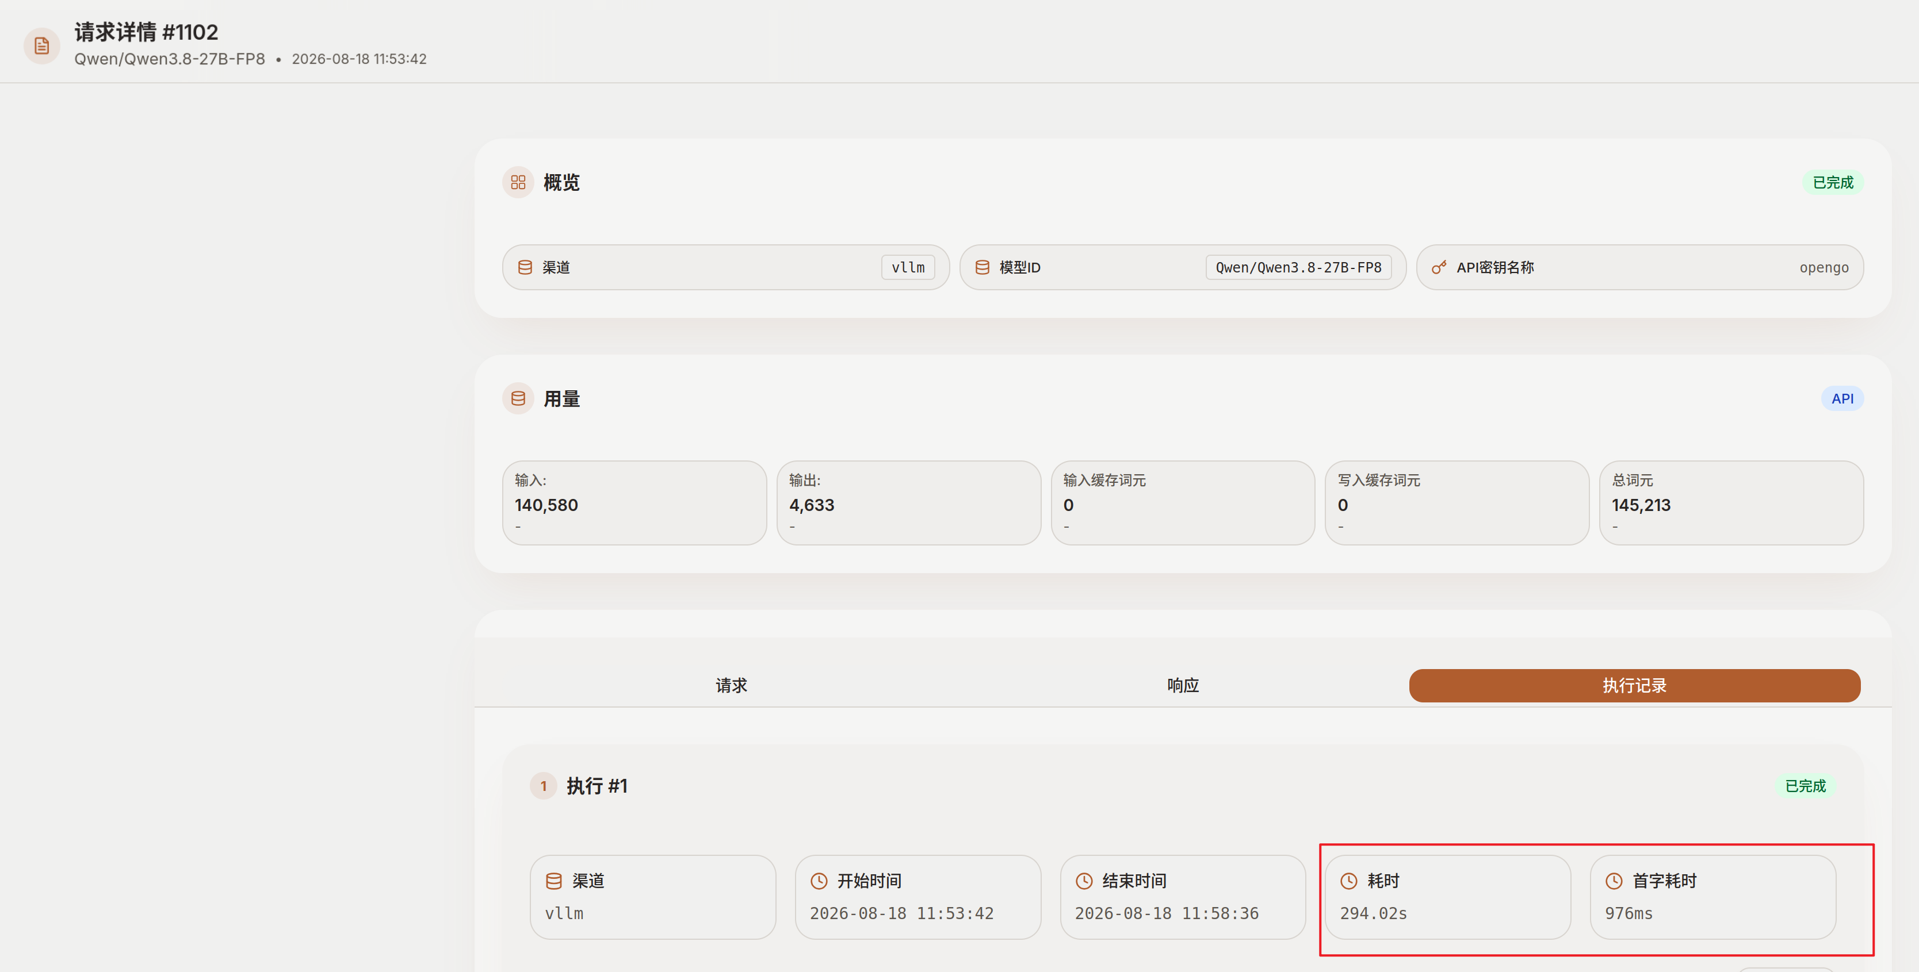Click the 结束时间 value 2026-08-18 11:58:36
1919x972 pixels.
coord(1167,913)
